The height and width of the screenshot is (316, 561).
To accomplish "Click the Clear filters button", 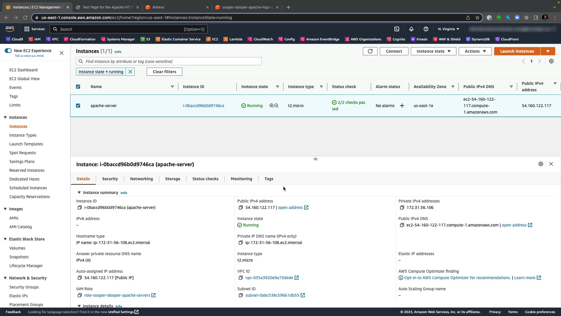I will [x=164, y=72].
